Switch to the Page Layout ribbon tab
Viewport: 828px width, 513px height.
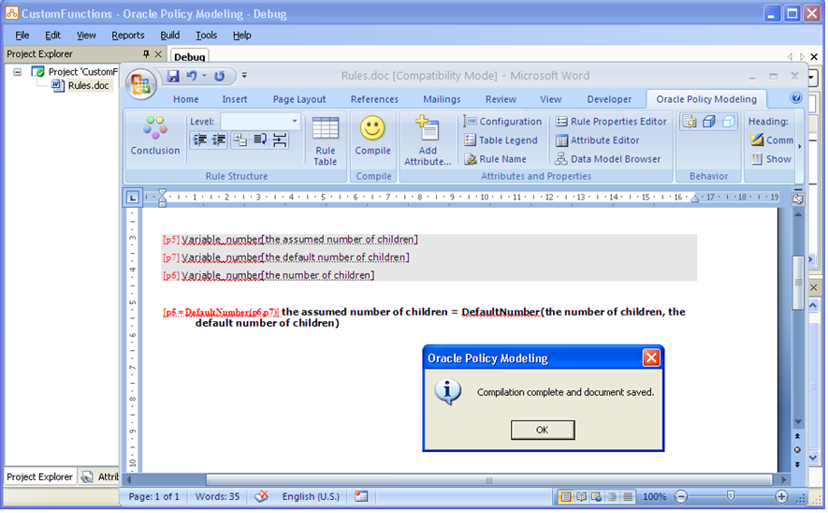click(298, 99)
